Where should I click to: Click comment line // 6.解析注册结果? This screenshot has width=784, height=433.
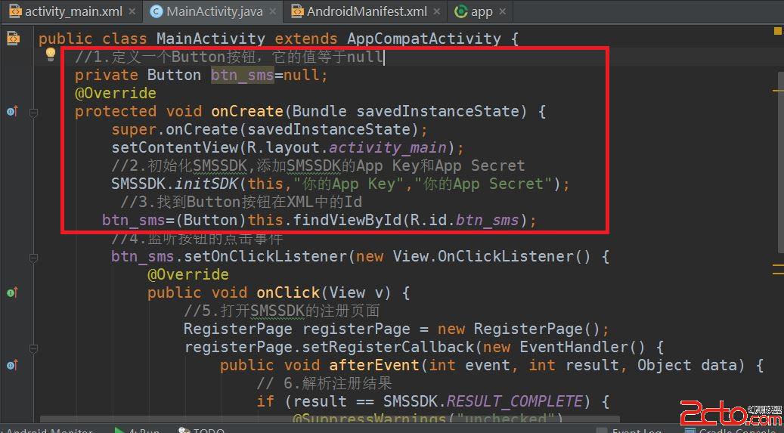[324, 383]
